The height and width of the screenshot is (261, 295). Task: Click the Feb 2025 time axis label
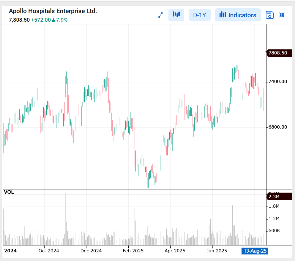click(133, 251)
